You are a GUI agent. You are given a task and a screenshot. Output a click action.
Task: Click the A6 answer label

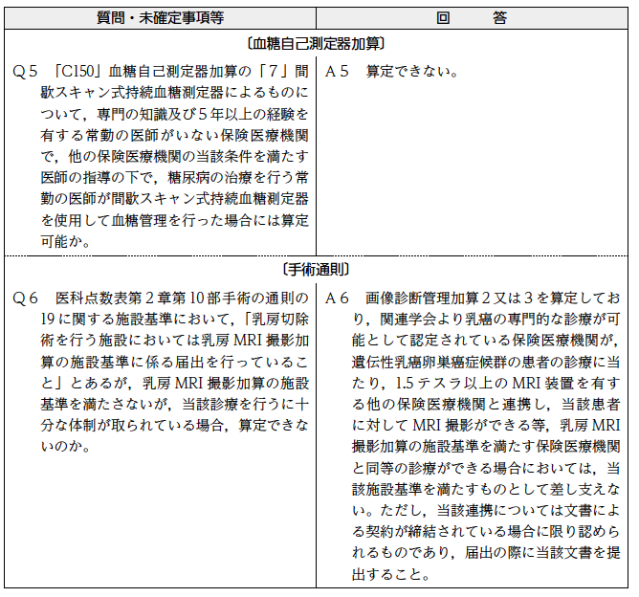[337, 298]
